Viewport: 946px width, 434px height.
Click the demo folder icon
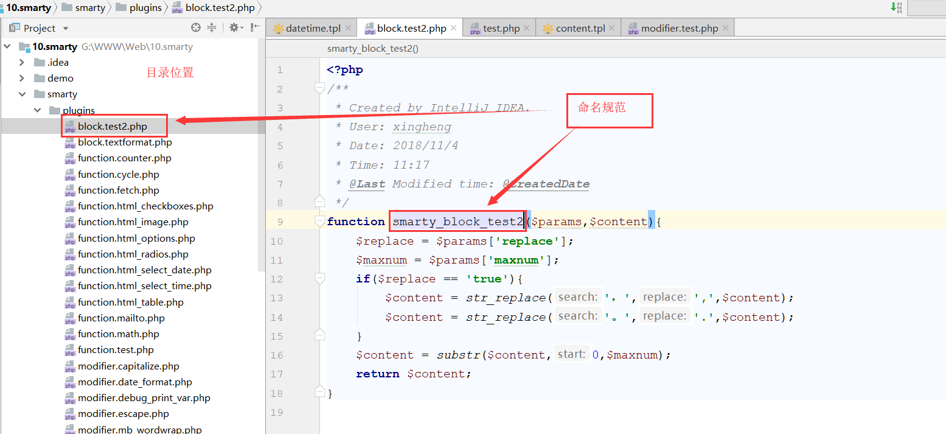pos(40,78)
